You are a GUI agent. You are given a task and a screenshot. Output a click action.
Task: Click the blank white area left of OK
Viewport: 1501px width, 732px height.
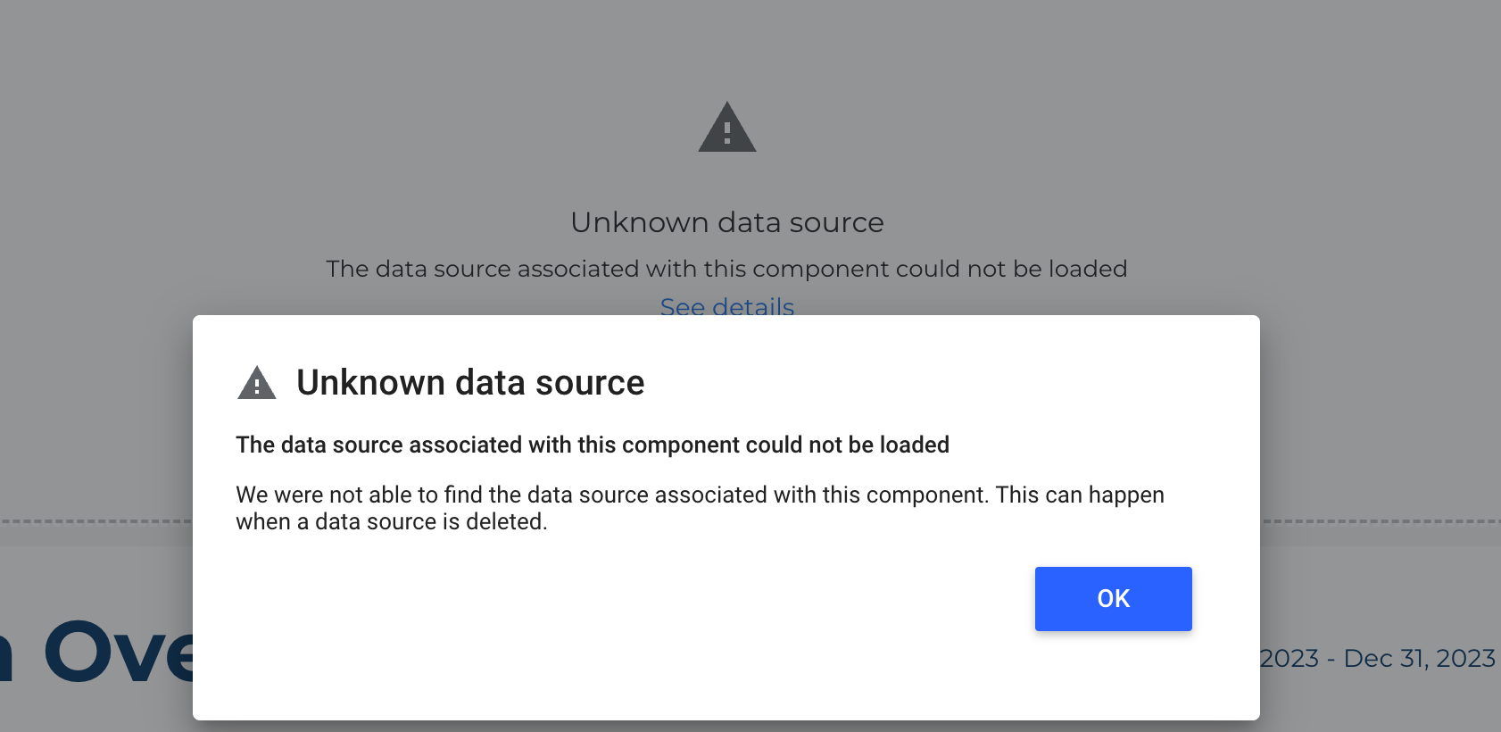[x=625, y=598]
